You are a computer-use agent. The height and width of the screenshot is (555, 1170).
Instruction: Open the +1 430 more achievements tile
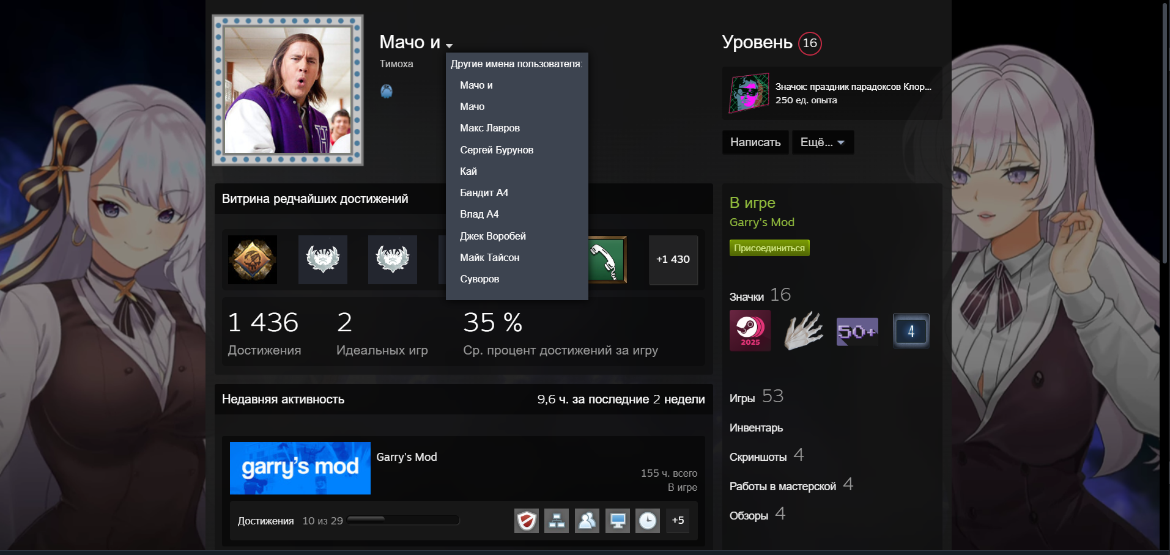[673, 260]
